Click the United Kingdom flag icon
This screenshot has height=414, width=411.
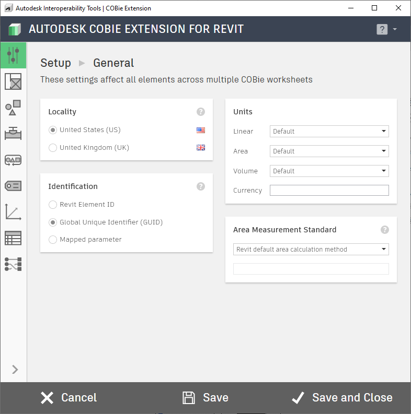coord(201,147)
